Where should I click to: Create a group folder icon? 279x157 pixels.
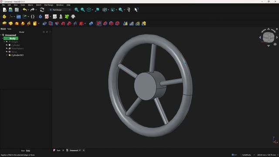[x=18, y=17]
